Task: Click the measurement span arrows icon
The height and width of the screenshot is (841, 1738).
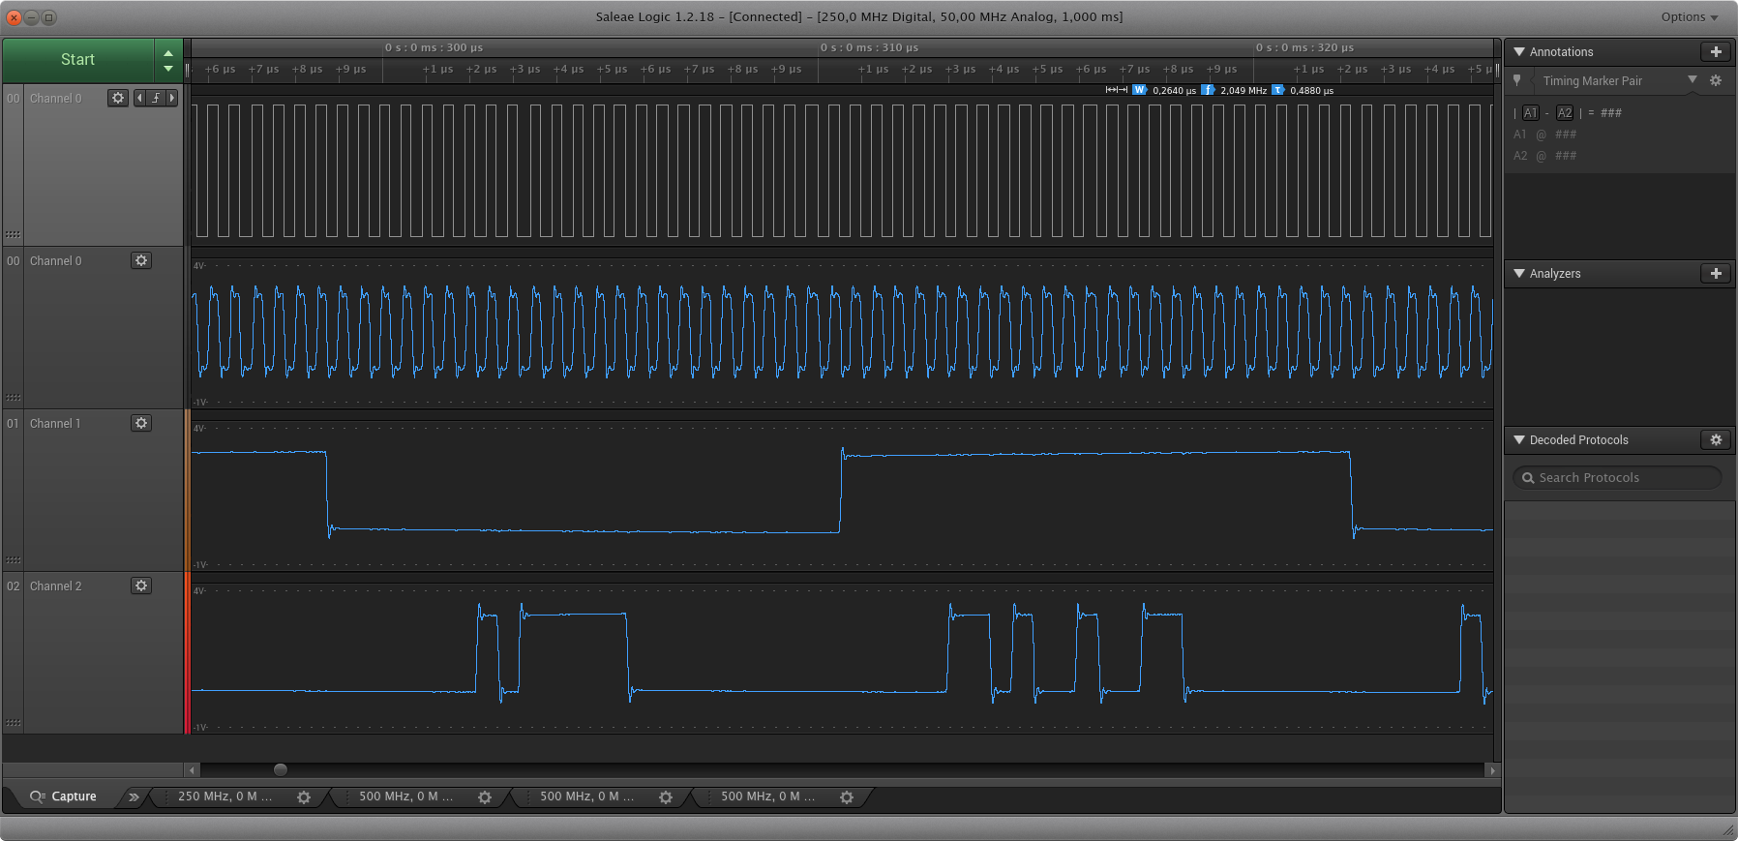Action: coord(1116,90)
